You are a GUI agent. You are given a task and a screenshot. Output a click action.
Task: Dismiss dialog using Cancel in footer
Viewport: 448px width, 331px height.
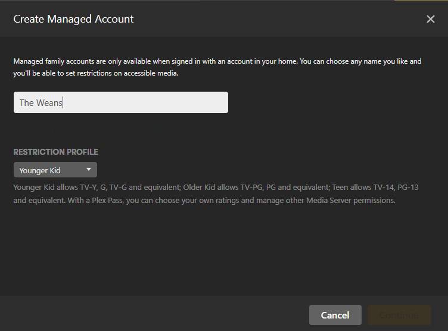(x=335, y=315)
